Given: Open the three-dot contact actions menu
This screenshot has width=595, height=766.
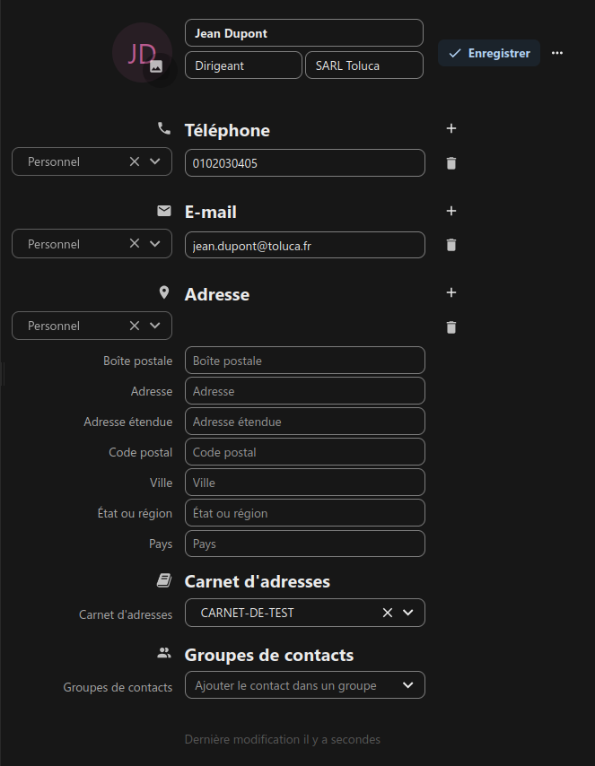Looking at the screenshot, I should point(557,53).
